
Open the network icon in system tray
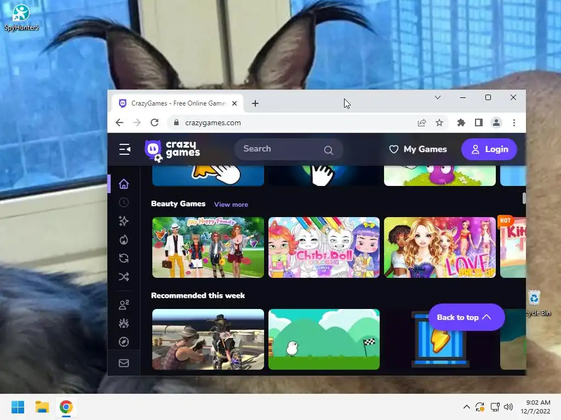[495, 407]
